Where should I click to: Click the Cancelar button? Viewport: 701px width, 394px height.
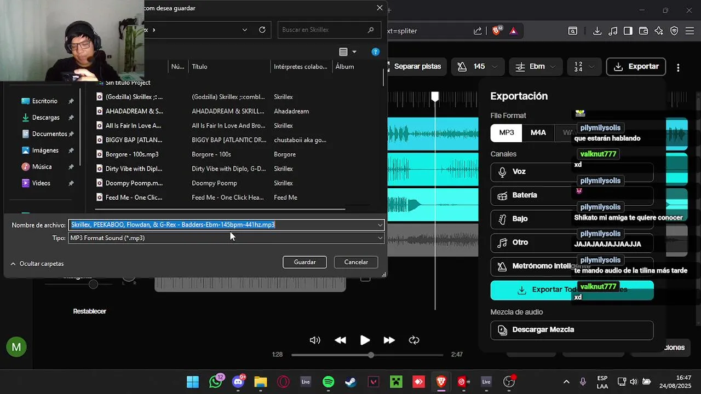tap(356, 262)
